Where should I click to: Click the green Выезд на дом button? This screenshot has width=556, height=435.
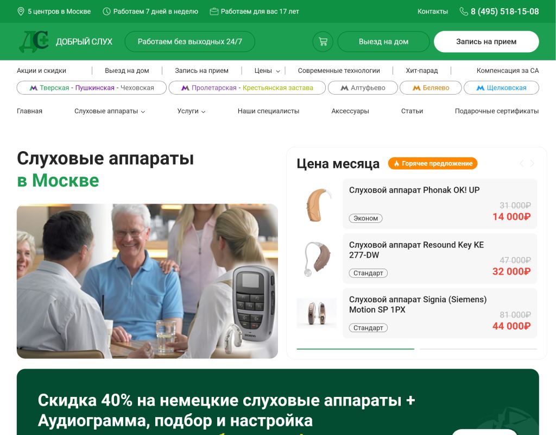pos(383,41)
